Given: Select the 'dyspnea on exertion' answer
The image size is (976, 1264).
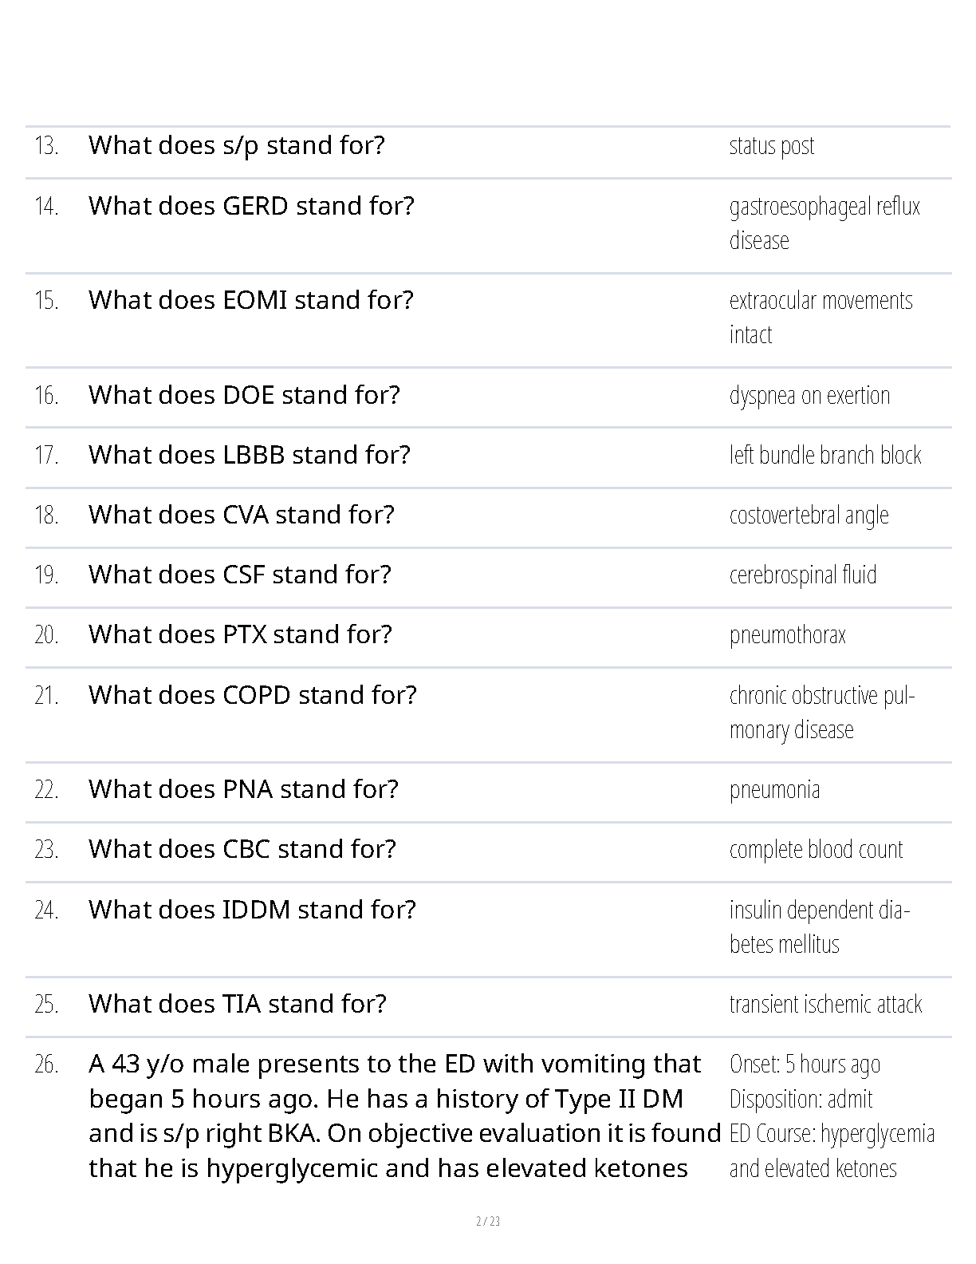Looking at the screenshot, I should (809, 396).
